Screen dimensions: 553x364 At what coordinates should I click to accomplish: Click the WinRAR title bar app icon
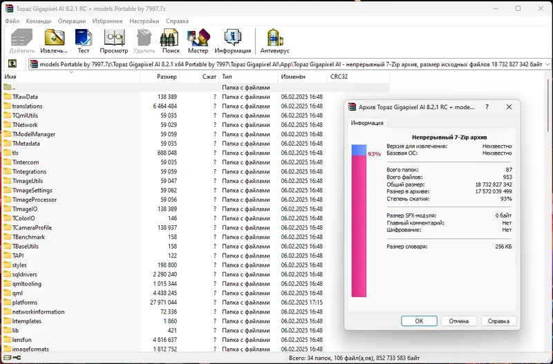tap(9, 8)
